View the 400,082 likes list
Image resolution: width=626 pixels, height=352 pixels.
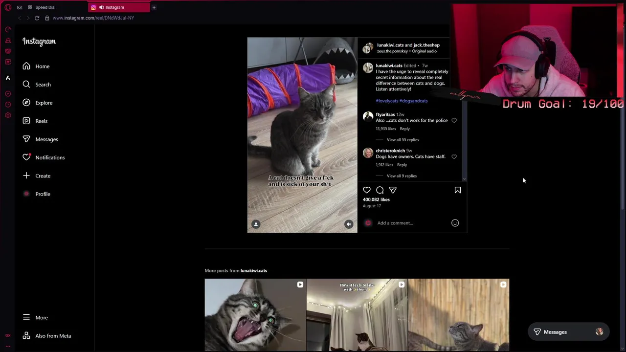pos(376,199)
